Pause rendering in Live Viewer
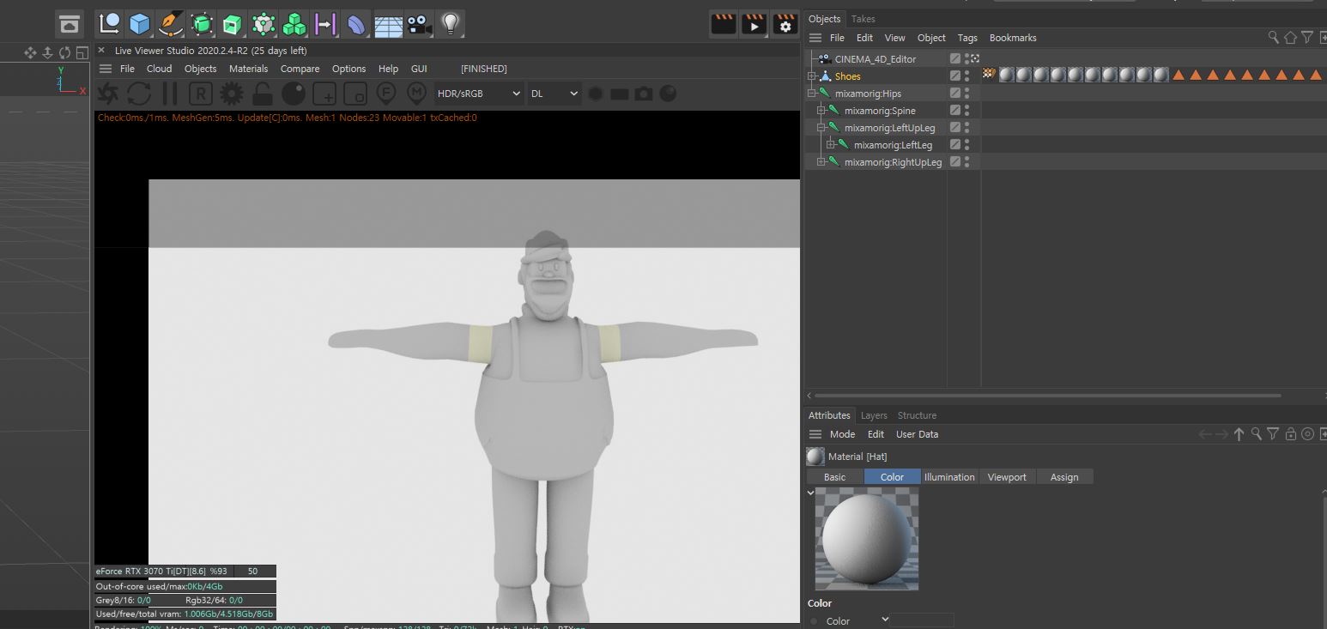Viewport: 1327px width, 629px height. (x=170, y=93)
